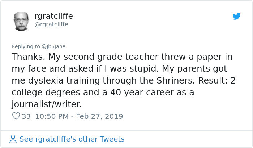Image resolution: width=253 pixels, height=148 pixels.
Task: Click the bold display name rgratcliffe
Action: pos(53,16)
